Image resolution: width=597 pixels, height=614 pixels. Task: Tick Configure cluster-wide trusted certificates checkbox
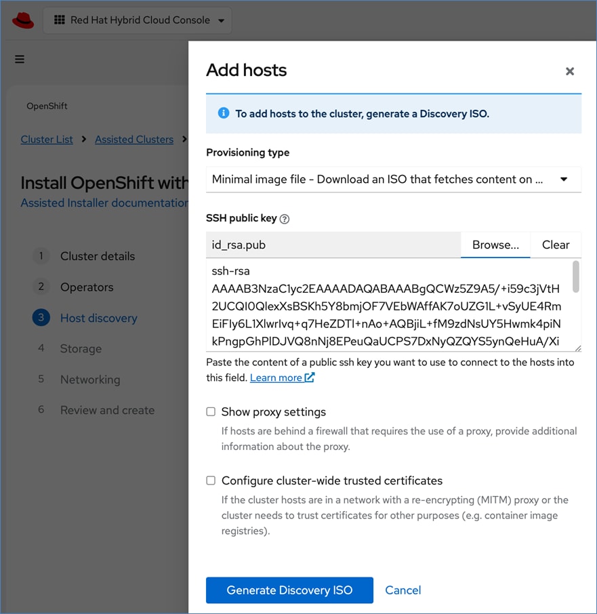click(211, 480)
